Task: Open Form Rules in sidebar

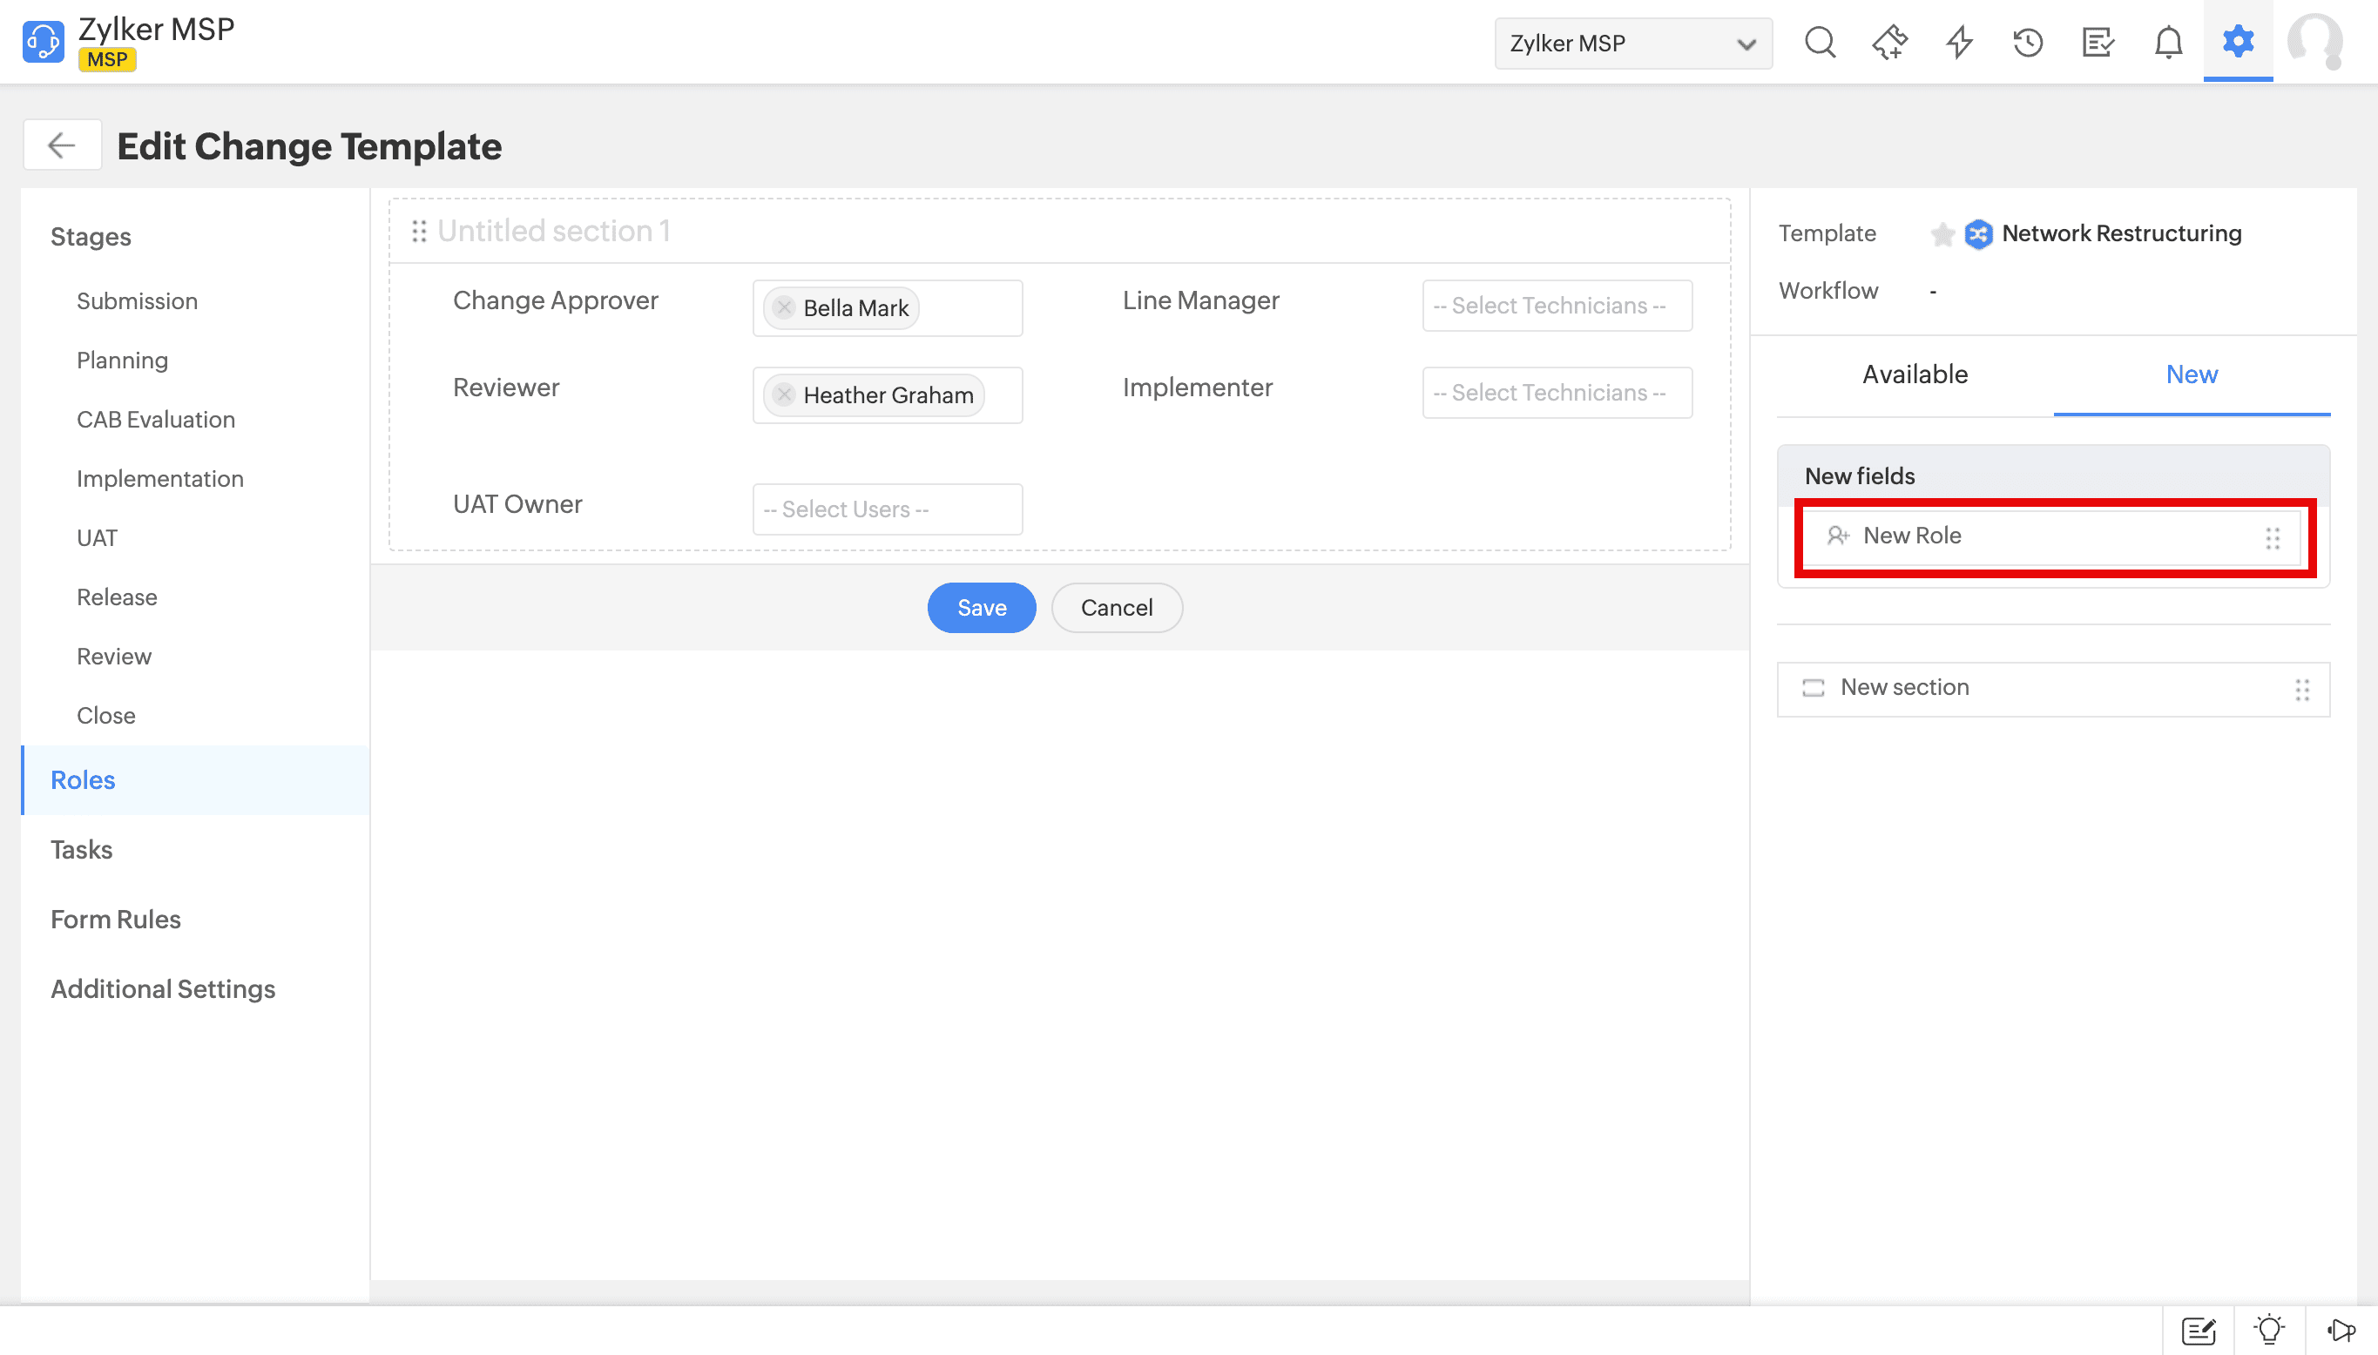Action: tap(115, 920)
